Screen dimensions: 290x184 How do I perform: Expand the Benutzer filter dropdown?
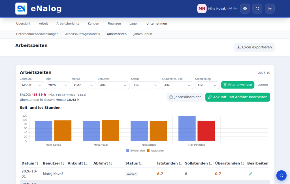(x=113, y=85)
